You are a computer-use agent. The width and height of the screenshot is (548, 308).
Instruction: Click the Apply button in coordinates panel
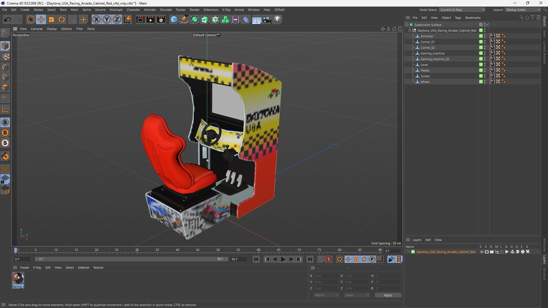click(x=388, y=295)
